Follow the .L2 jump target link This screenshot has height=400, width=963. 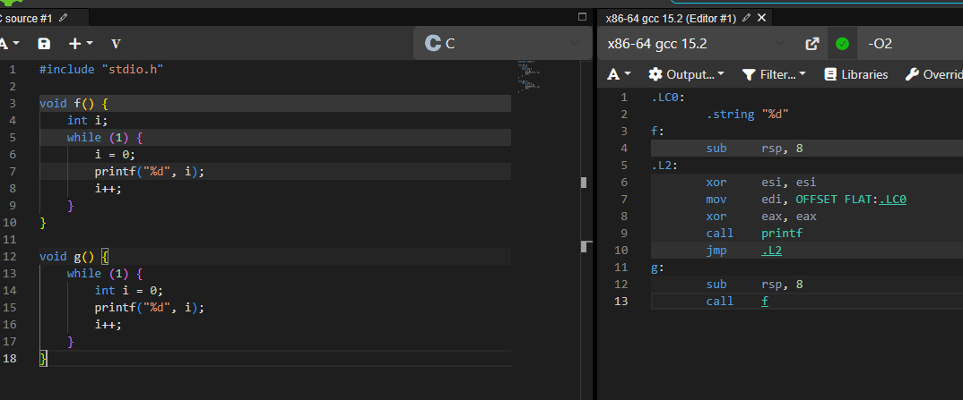click(x=771, y=250)
